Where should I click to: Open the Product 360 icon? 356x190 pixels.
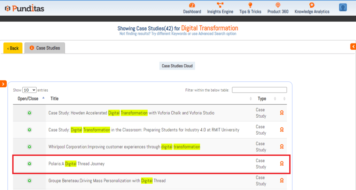click(x=278, y=5)
